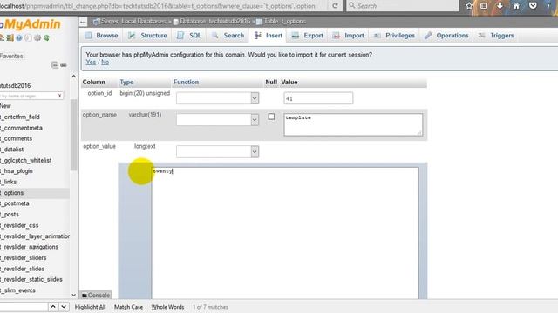Open the Console button
Image resolution: width=558 pixels, height=313 pixels.
click(x=96, y=295)
